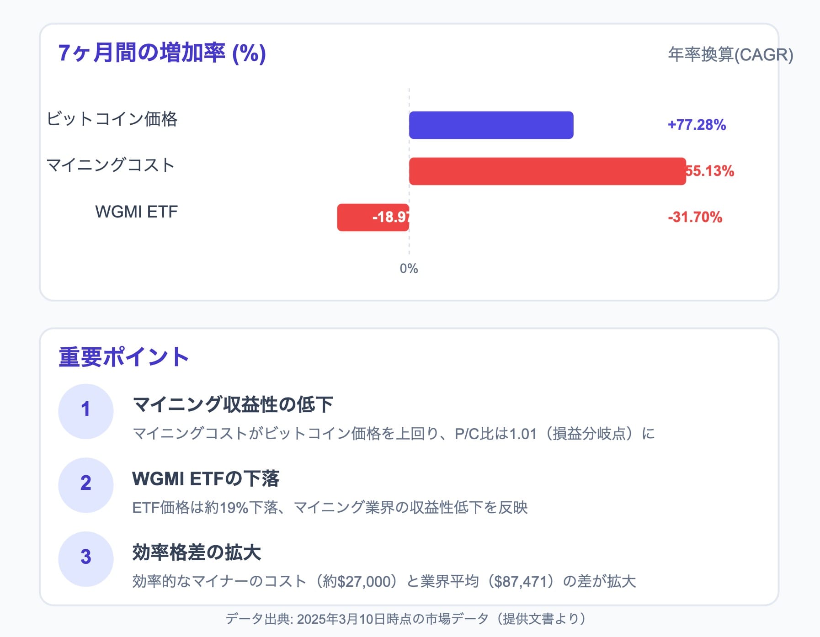Open the WGMI ETFの下落 point title
Image resolution: width=820 pixels, height=637 pixels.
tap(206, 478)
